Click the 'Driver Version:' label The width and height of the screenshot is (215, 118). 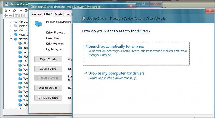(55, 44)
